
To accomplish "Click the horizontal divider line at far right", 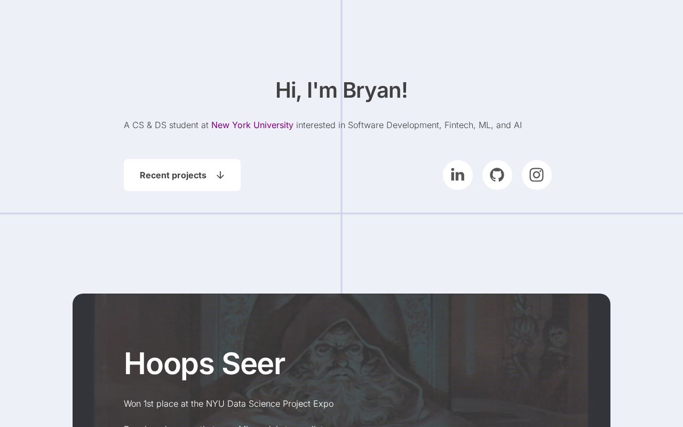I will coord(640,213).
